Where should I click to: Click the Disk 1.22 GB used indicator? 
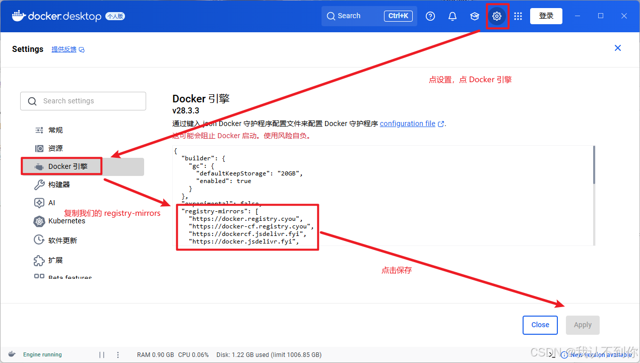pyautogui.click(x=269, y=355)
